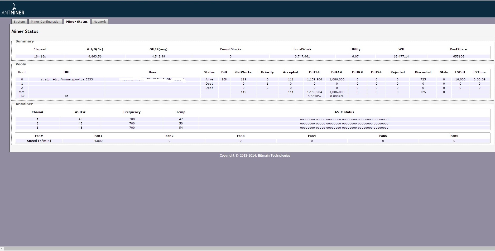Click the horizontal scrollbar's left arrow
The height and width of the screenshot is (251, 495).
coord(2,249)
